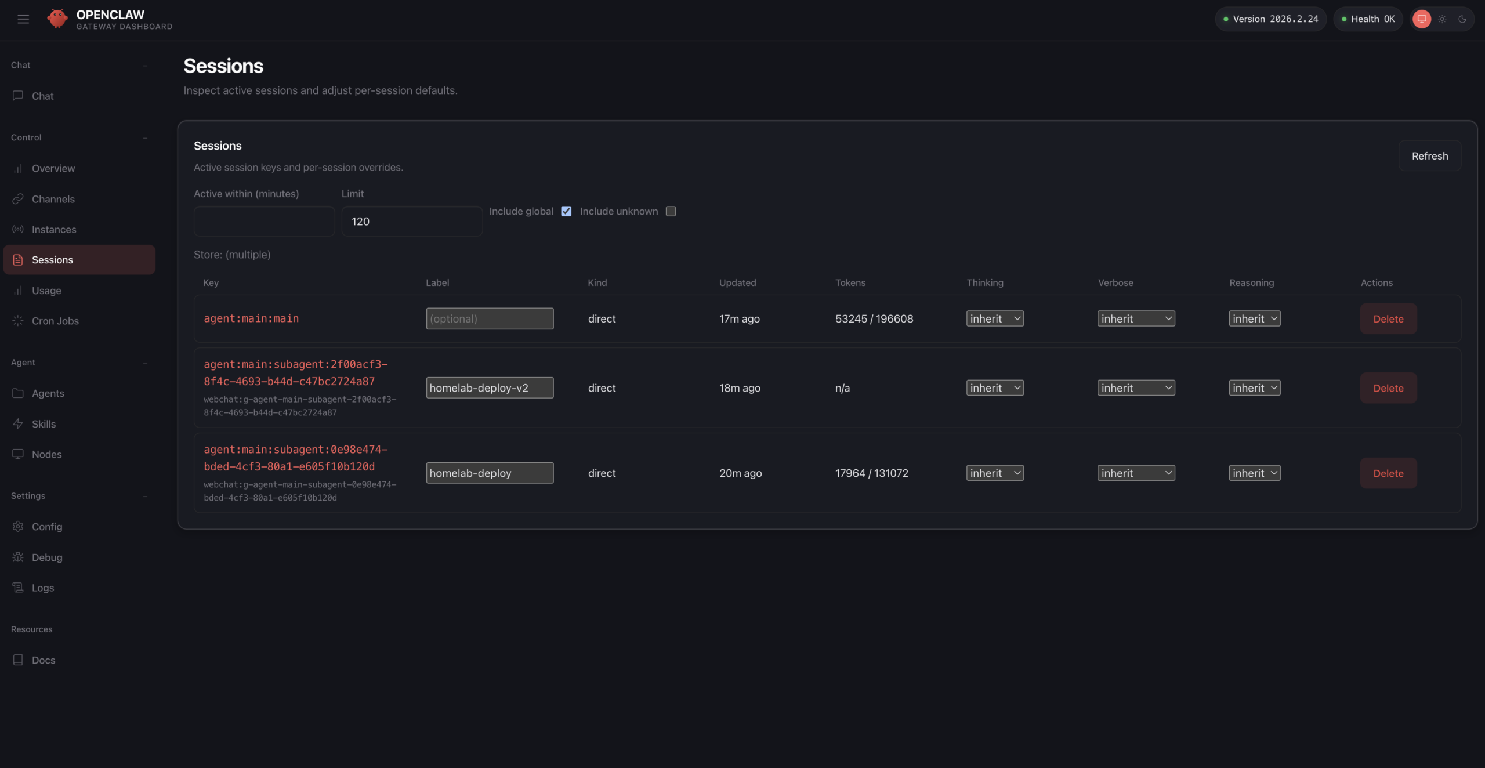Open the Cron Jobs sidebar icon

tap(18, 321)
